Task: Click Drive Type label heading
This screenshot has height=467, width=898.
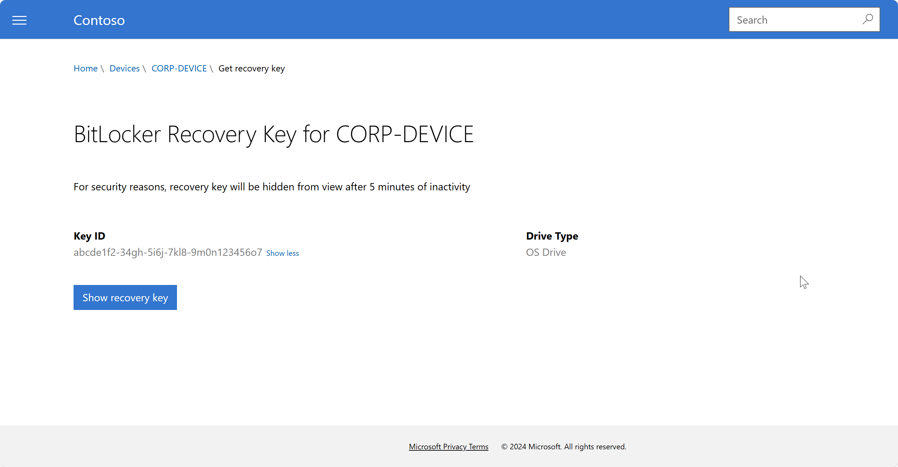Action: click(552, 235)
